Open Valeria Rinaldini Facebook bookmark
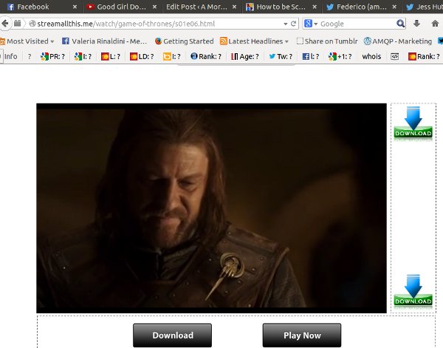443x348 pixels. (x=104, y=41)
